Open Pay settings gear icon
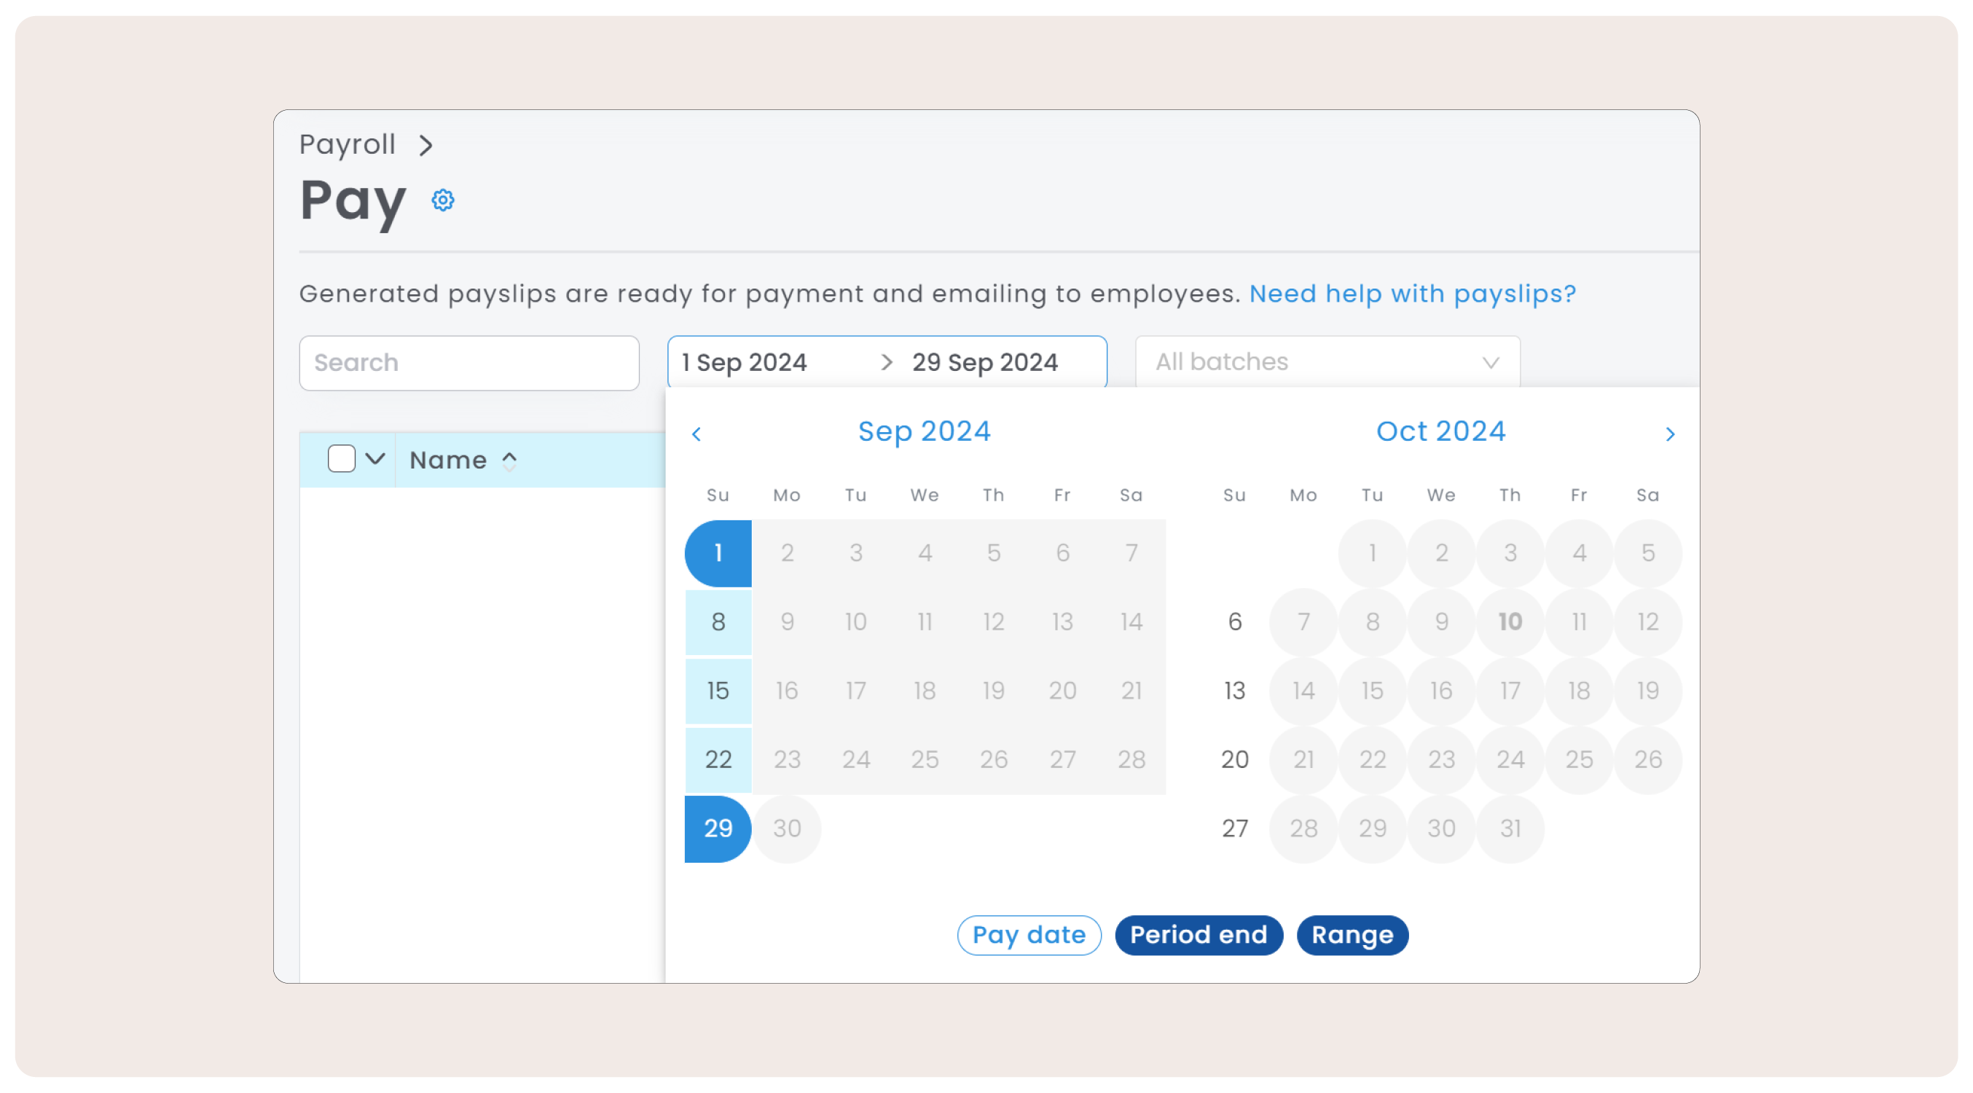This screenshot has width=1973, height=1093. coord(443,200)
